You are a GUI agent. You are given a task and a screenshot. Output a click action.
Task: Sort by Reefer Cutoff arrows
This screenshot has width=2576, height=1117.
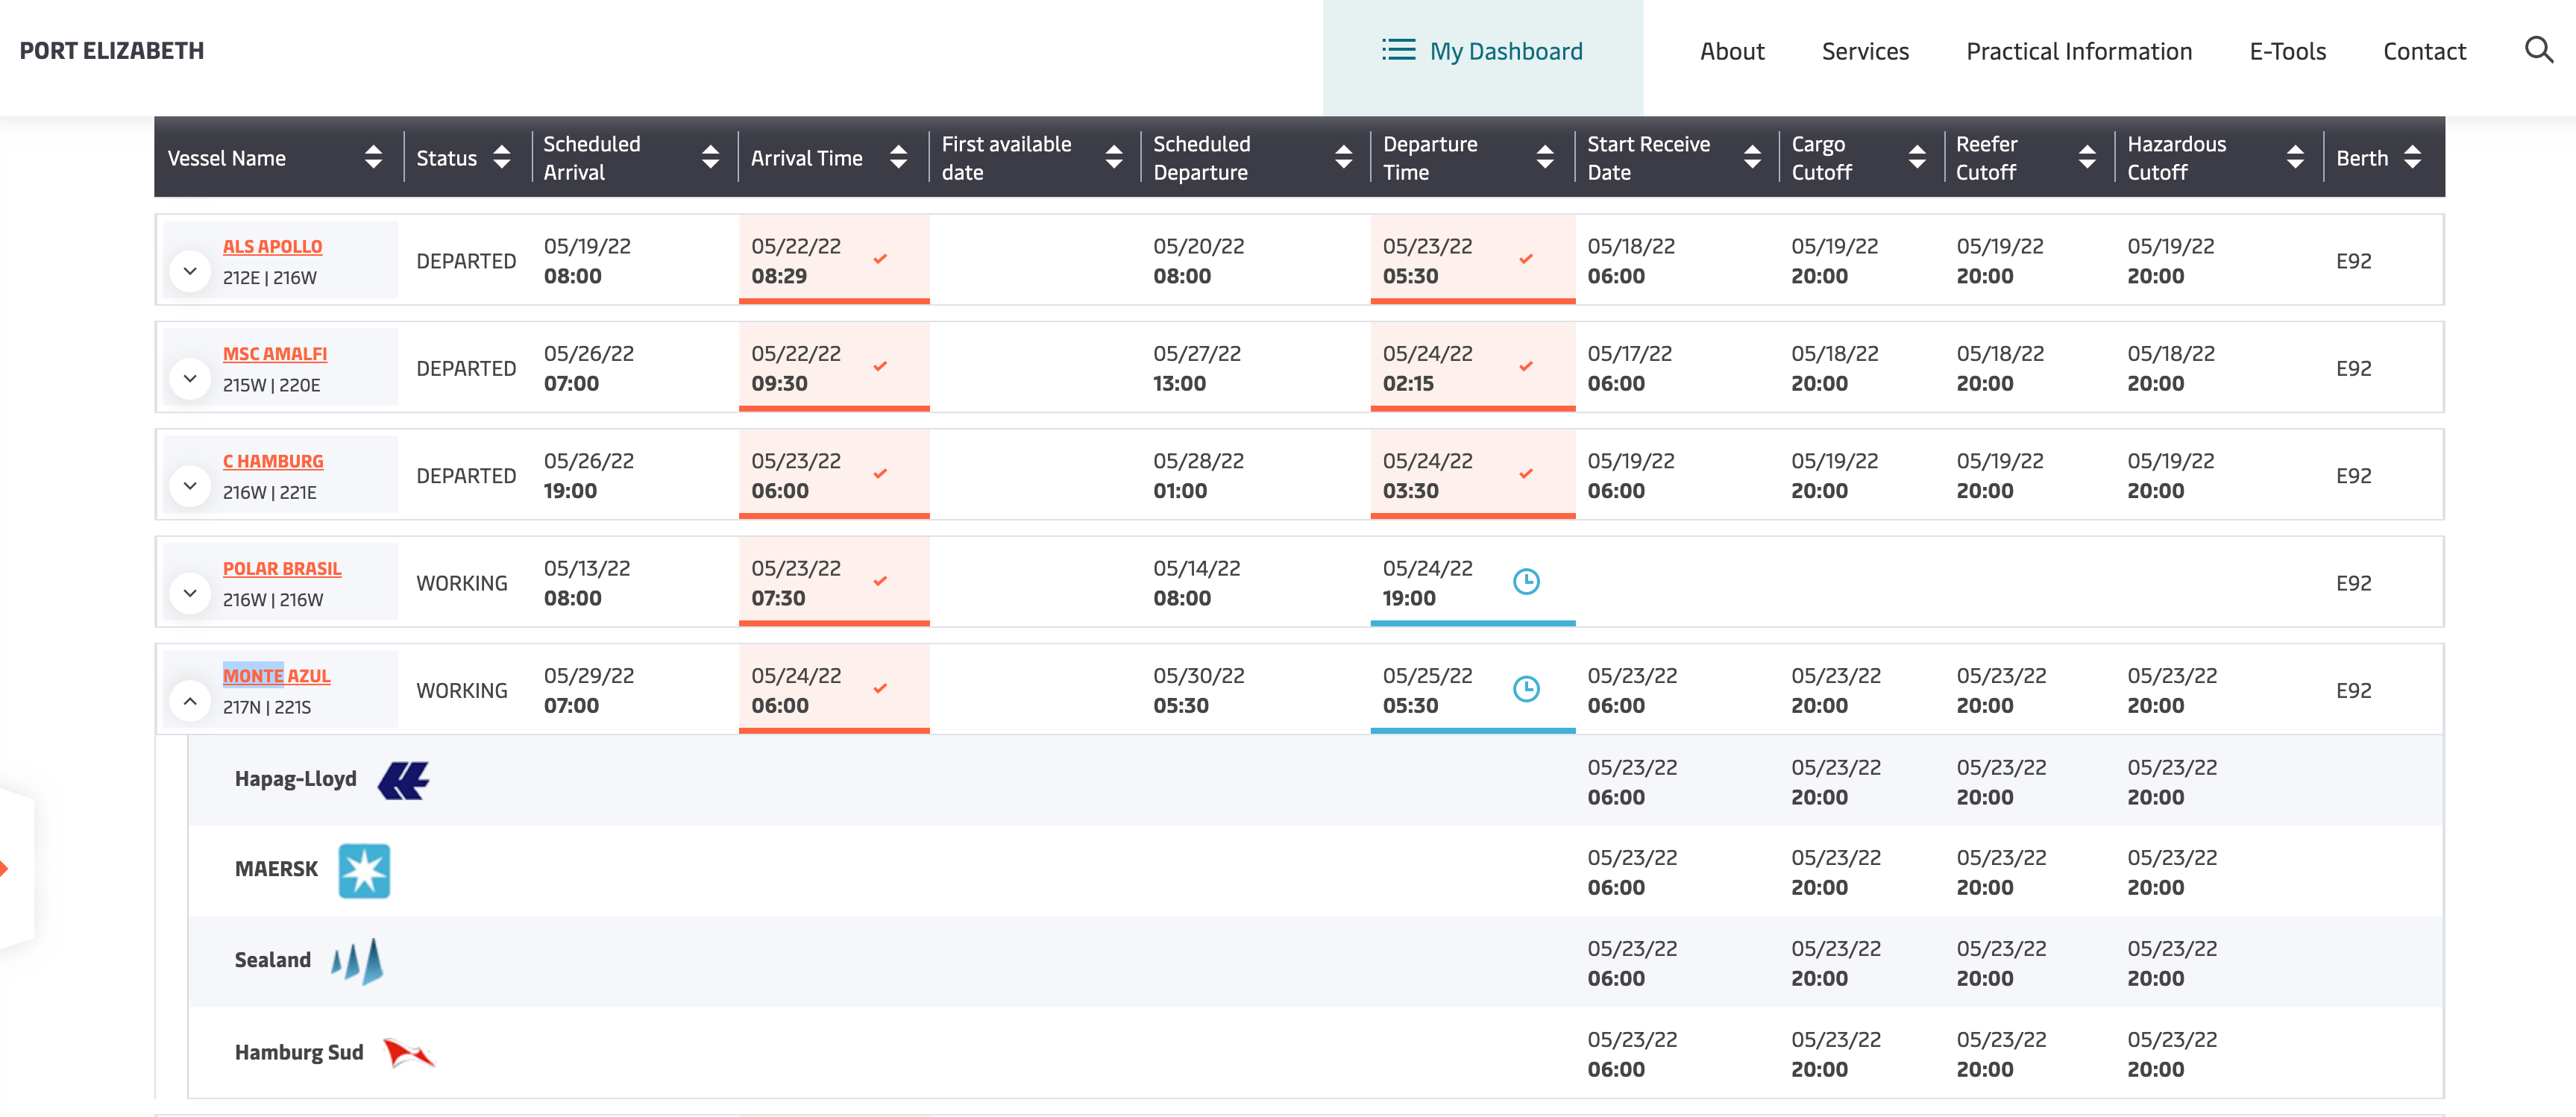[x=2087, y=157]
